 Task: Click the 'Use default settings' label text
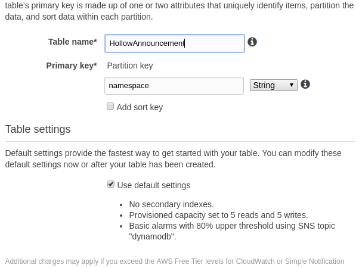[x=154, y=185]
